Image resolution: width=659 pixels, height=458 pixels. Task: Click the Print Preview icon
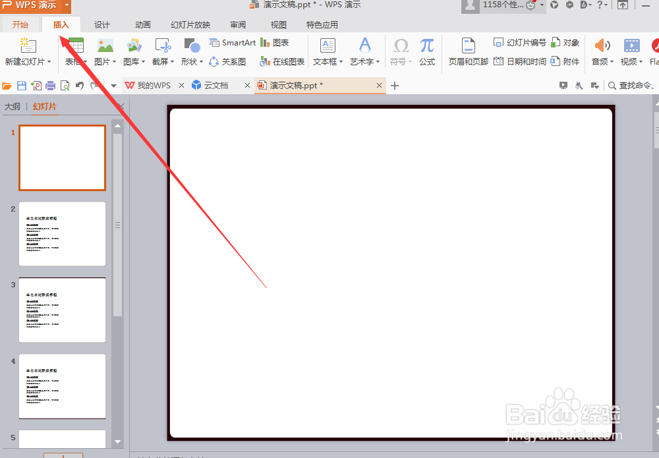pyautogui.click(x=65, y=86)
